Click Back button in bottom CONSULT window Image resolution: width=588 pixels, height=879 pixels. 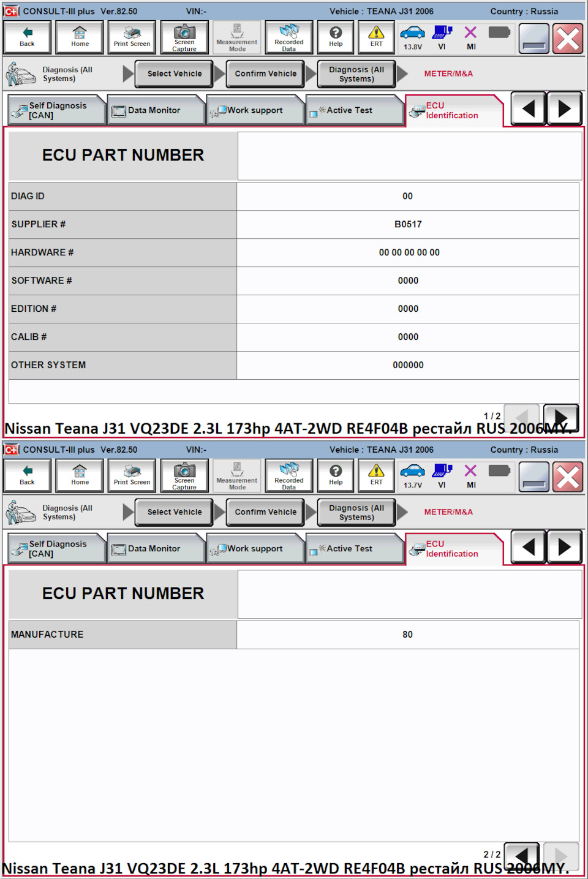[x=27, y=475]
